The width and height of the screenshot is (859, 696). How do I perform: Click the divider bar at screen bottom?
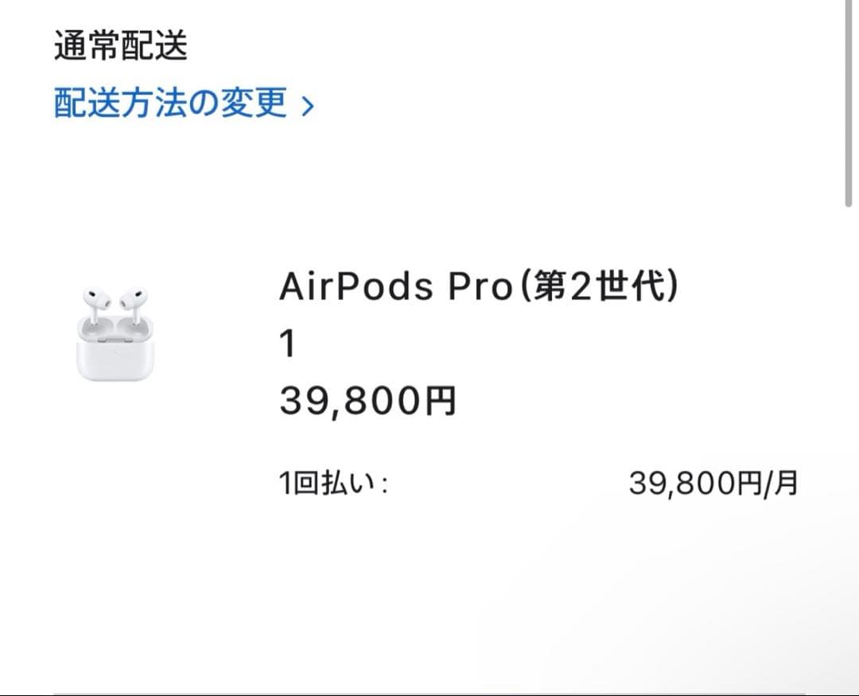coord(429,689)
